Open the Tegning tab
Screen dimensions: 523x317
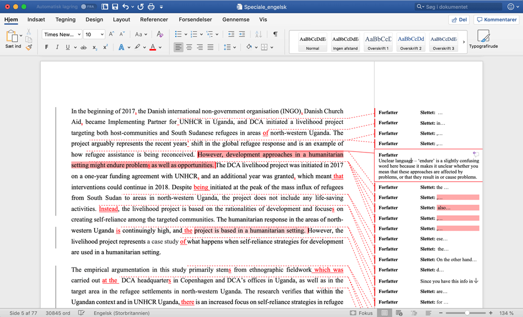point(65,19)
